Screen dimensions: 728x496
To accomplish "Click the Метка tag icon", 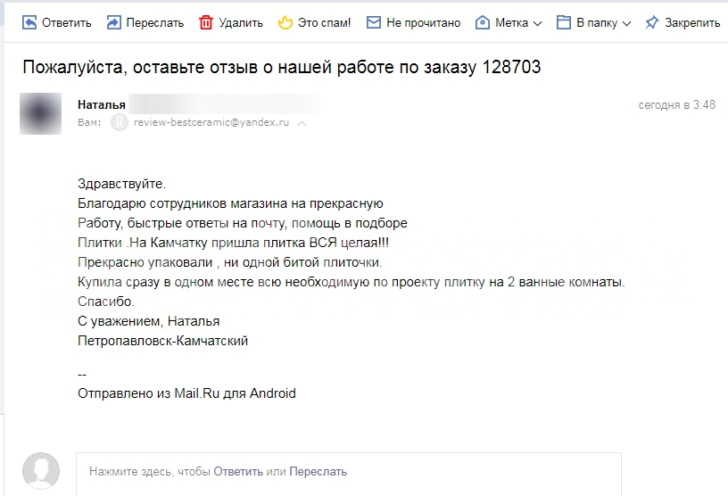I will (x=483, y=22).
